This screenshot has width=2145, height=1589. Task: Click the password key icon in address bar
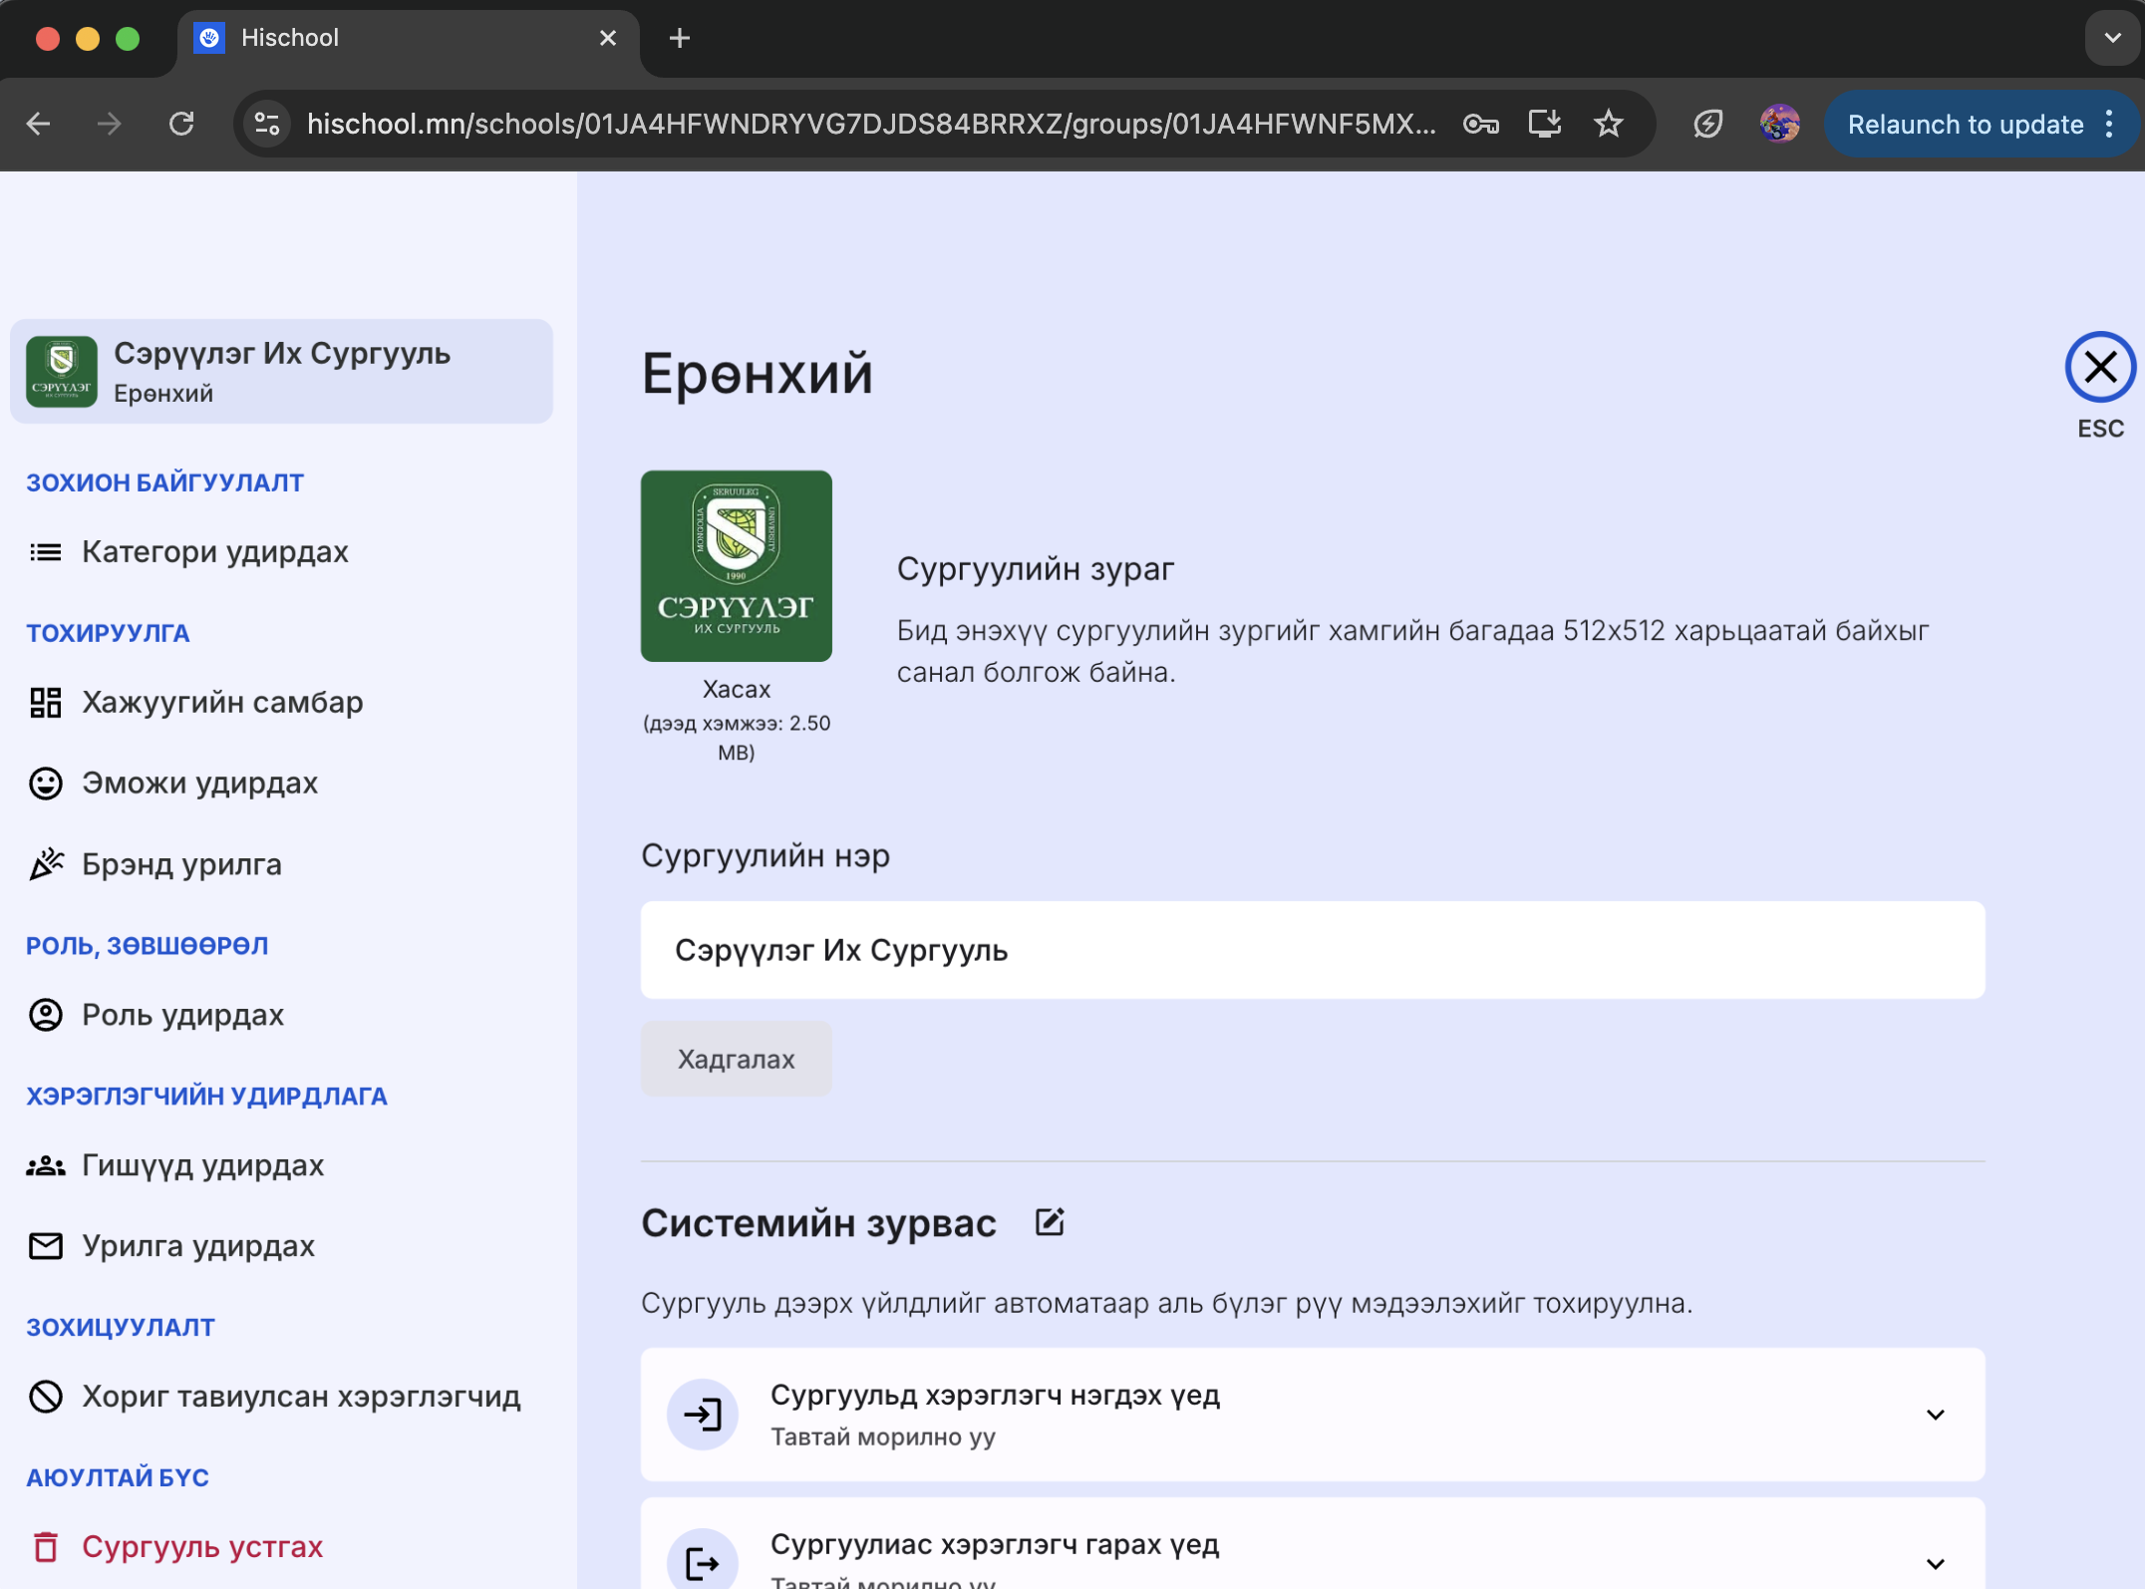1480,124
